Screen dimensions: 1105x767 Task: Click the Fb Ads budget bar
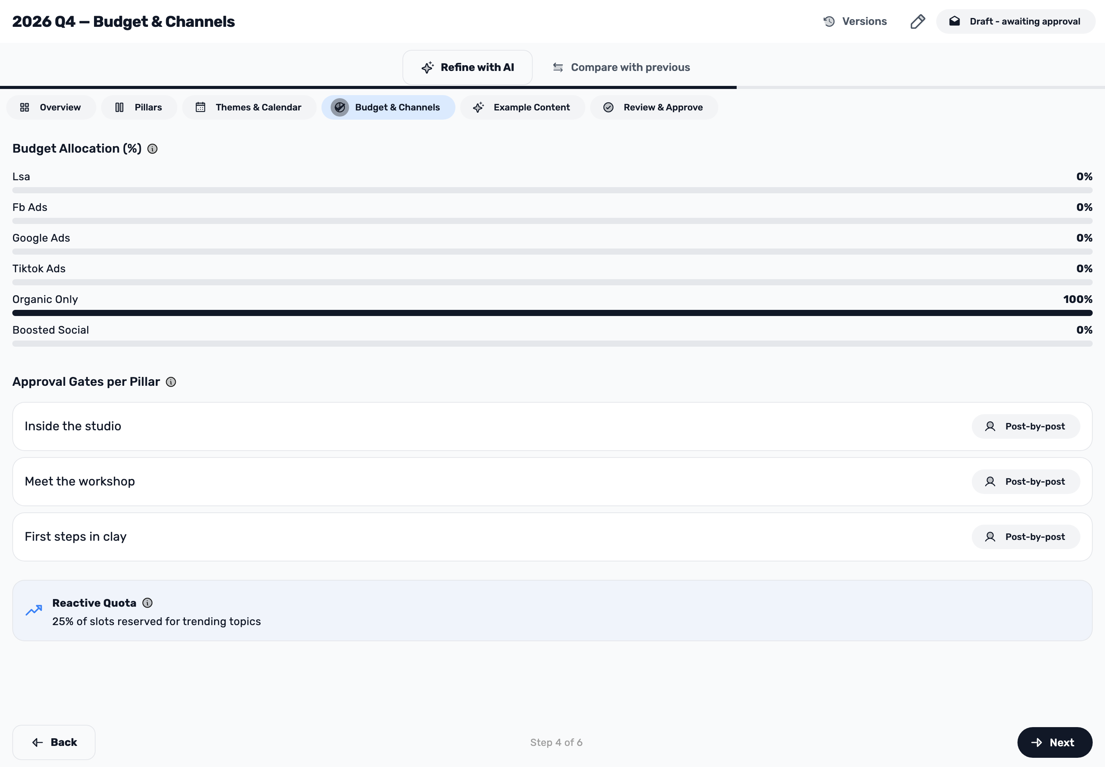[552, 221]
